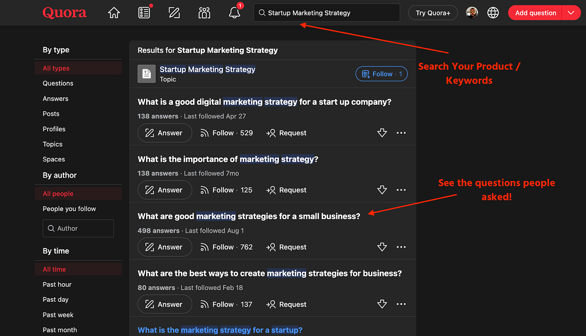
Task: Open the language globe icon
Action: (x=493, y=13)
